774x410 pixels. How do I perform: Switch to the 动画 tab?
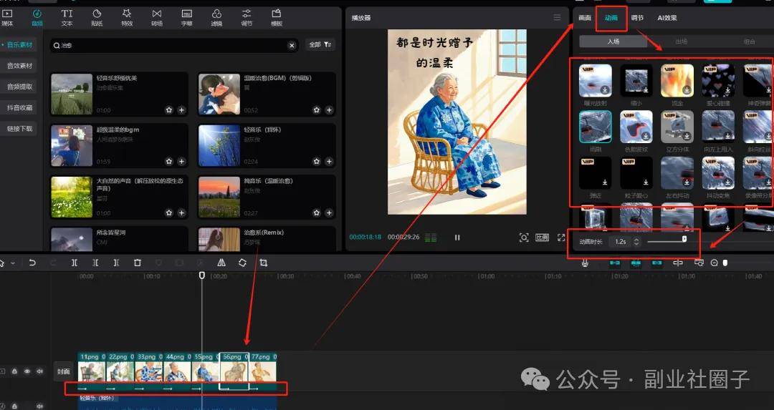click(x=611, y=18)
